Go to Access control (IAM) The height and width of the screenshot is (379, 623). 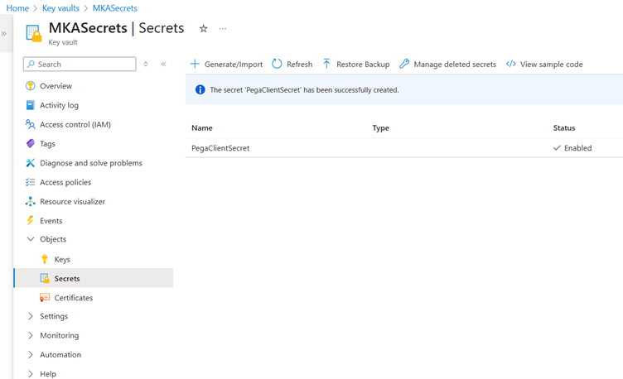coord(75,125)
